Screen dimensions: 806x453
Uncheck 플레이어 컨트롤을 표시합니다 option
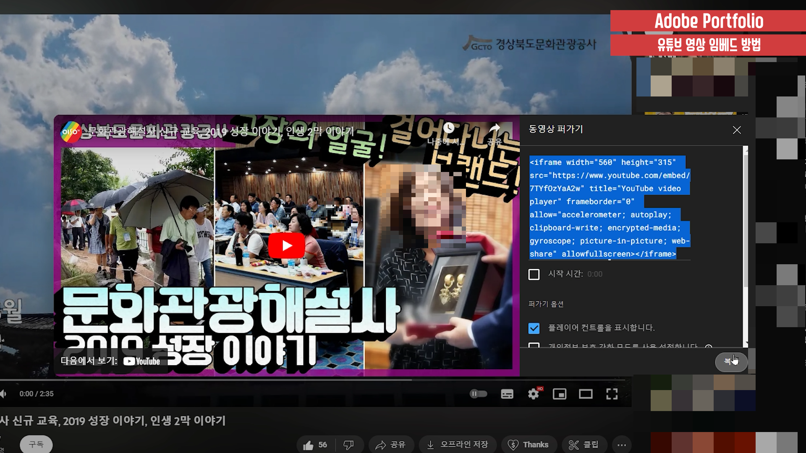point(534,328)
